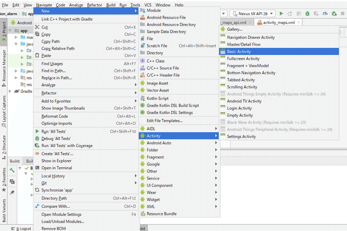Image resolution: width=347 pixels, height=231 pixels.
Task: Open the Project tool window tab
Action: click(4, 32)
